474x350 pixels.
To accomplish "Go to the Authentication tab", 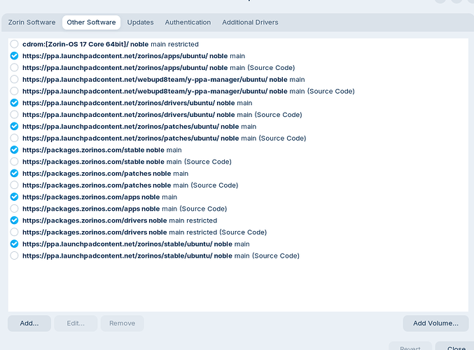I will tap(188, 22).
